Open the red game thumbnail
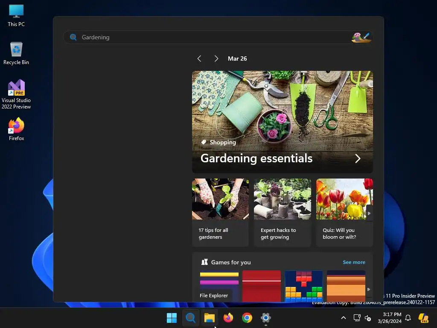 [x=262, y=286]
